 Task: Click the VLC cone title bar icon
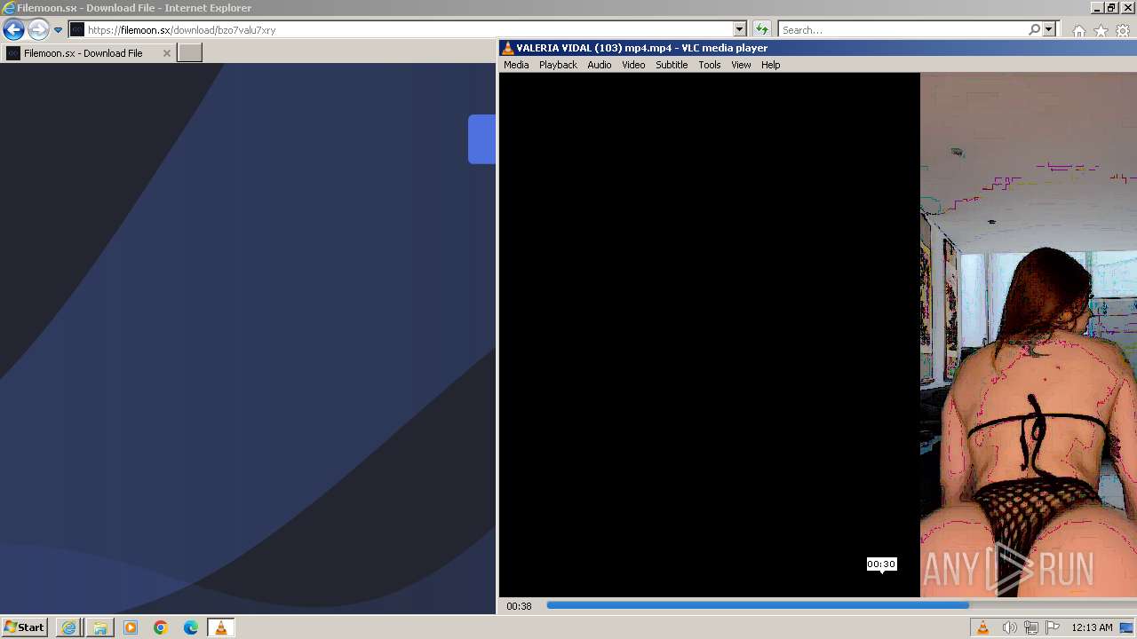508,48
